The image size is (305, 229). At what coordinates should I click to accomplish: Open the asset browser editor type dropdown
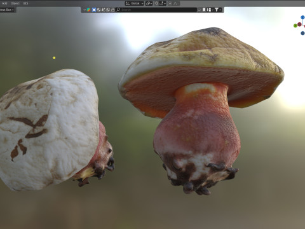pos(85,10)
